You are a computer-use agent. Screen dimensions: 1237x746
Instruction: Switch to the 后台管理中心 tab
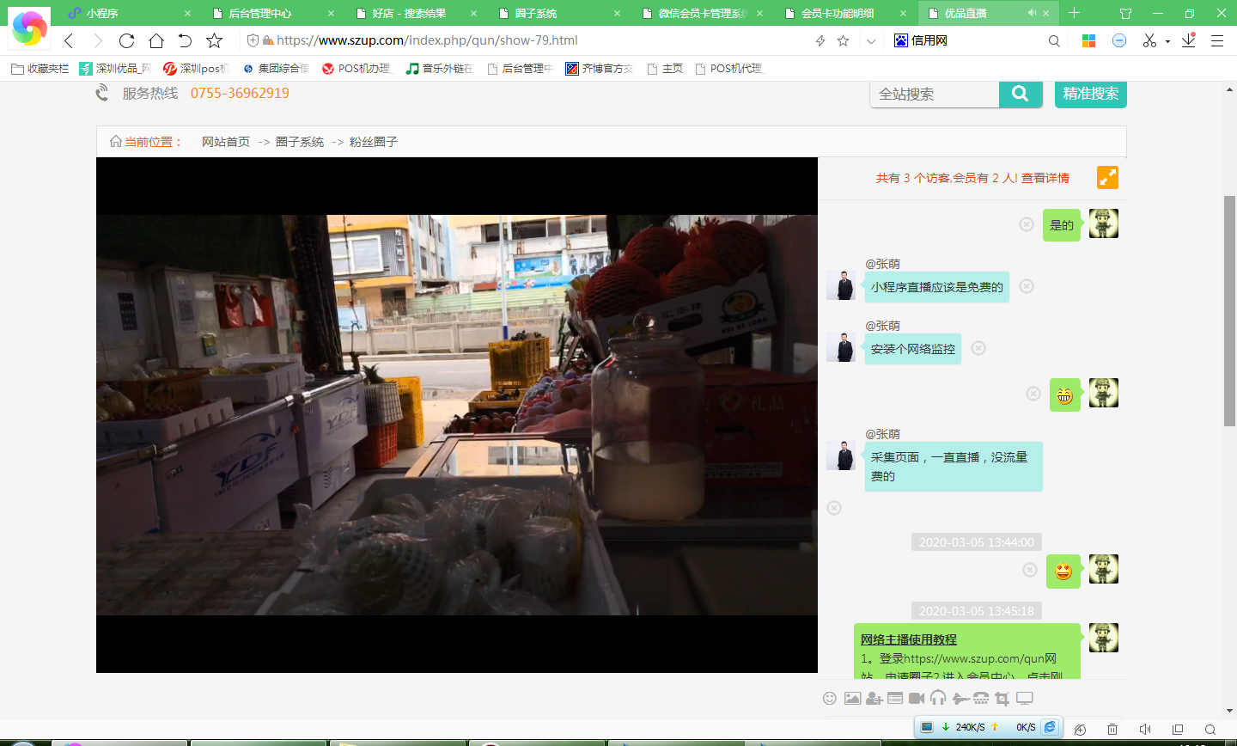pos(260,13)
